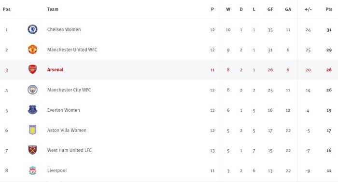The width and height of the screenshot is (338, 182).
Task: Click the Everton Women team name
Action: 64,110
